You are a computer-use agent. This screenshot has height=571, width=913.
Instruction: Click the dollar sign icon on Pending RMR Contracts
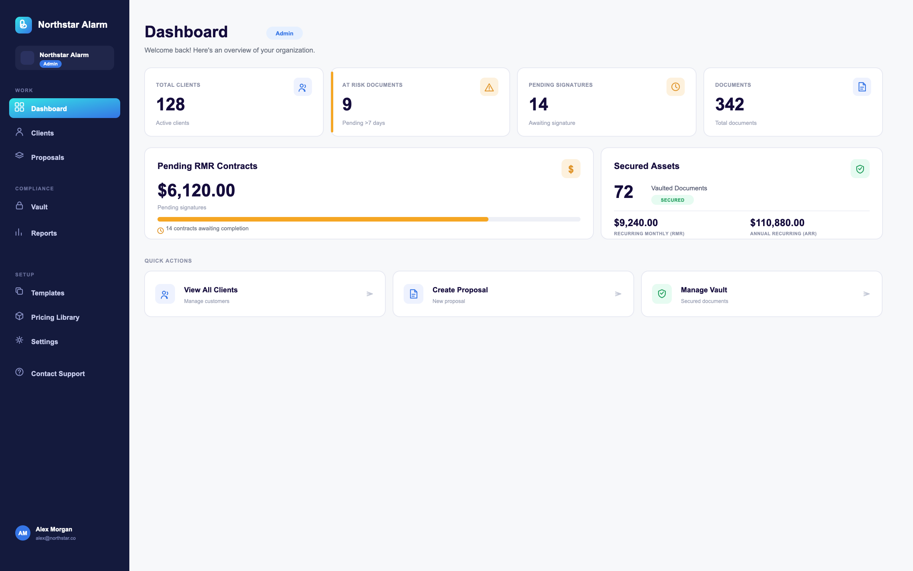(x=571, y=169)
